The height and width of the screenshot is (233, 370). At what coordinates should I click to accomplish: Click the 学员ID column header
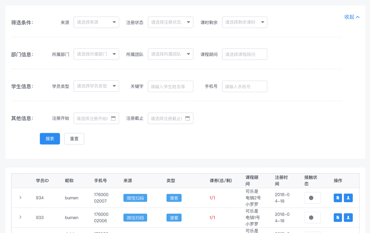pyautogui.click(x=42, y=181)
